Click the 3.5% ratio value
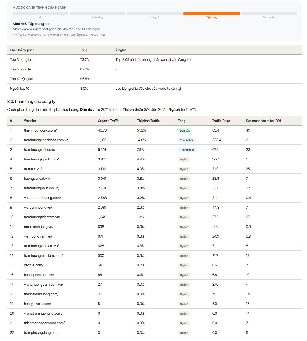 pyautogui.click(x=84, y=89)
